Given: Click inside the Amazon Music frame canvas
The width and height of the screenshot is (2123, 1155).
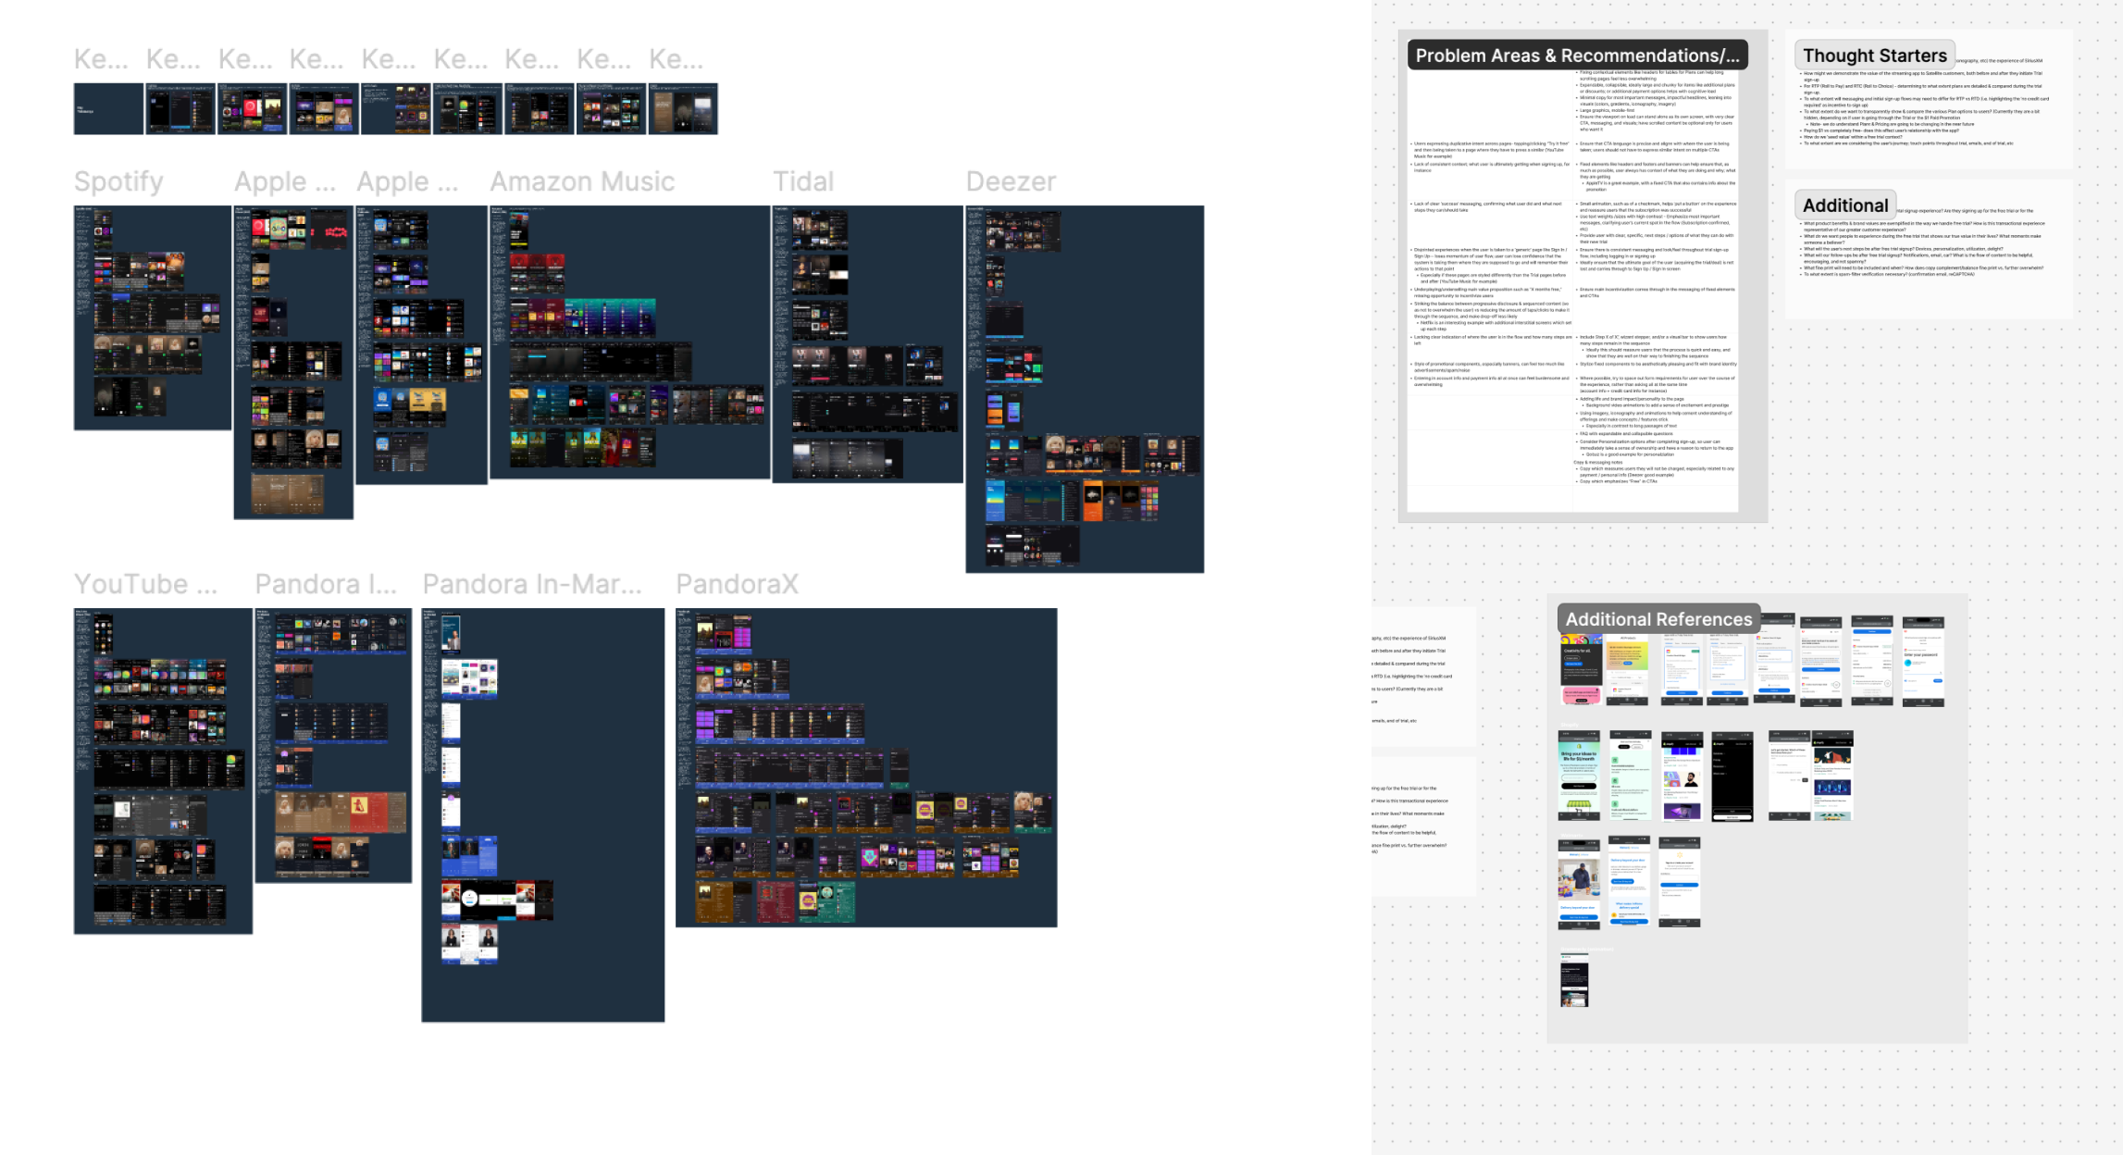Looking at the screenshot, I should (629, 342).
